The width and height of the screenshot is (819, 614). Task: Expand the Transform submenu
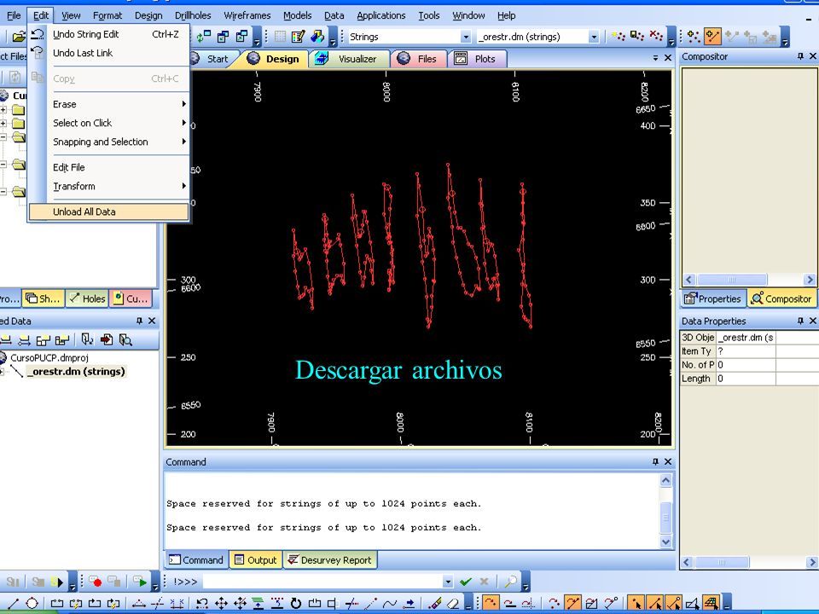[x=108, y=187]
